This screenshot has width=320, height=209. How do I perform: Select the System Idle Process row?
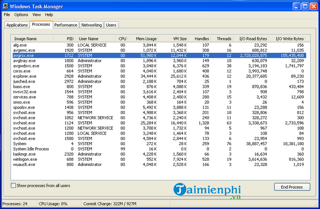click(x=31, y=149)
